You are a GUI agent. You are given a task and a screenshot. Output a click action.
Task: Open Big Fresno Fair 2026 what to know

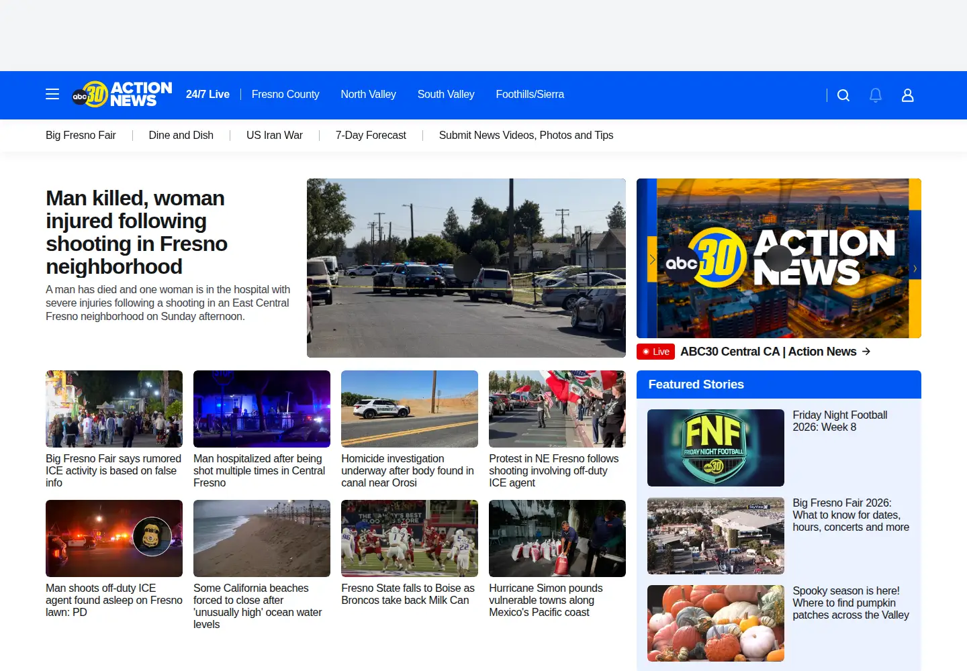coord(851,515)
